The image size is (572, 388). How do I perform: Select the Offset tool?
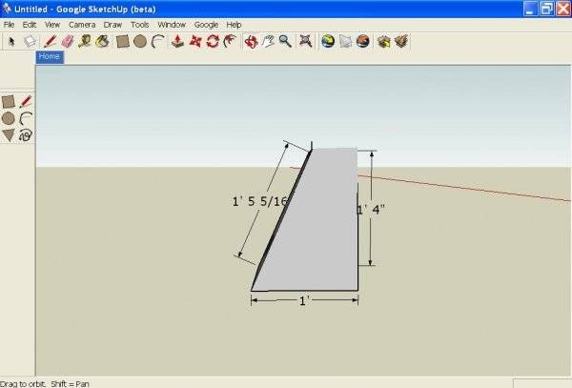coord(230,42)
